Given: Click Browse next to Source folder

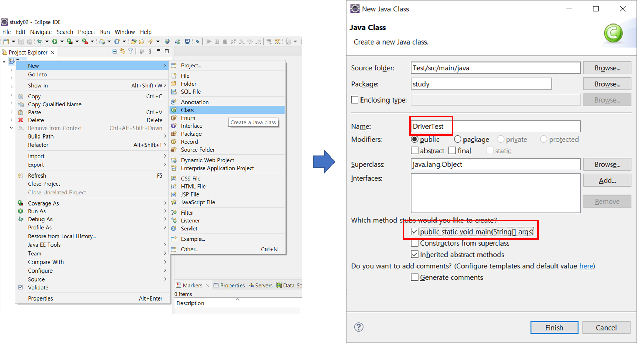Looking at the screenshot, I should 607,68.
